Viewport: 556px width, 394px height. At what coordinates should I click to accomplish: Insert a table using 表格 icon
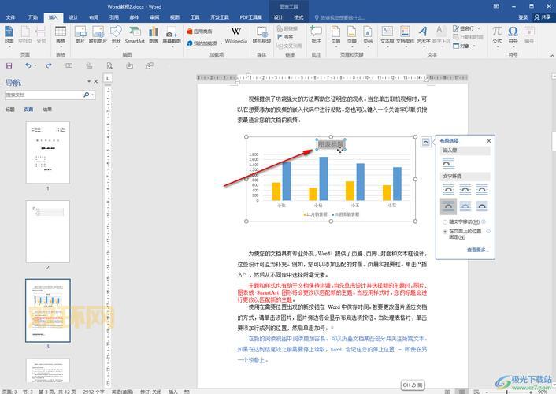tap(61, 35)
